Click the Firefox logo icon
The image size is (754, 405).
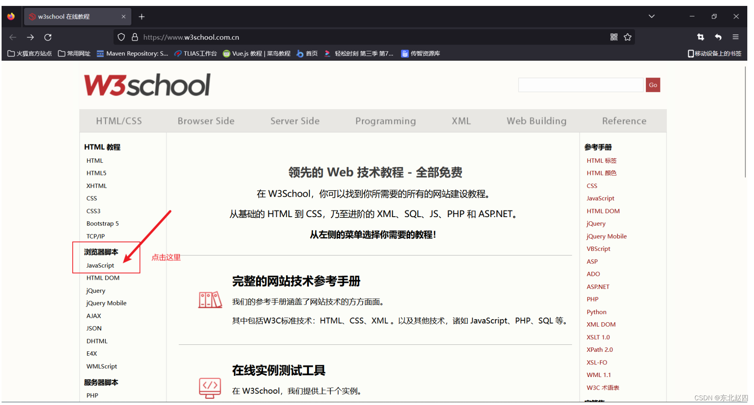pos(11,16)
